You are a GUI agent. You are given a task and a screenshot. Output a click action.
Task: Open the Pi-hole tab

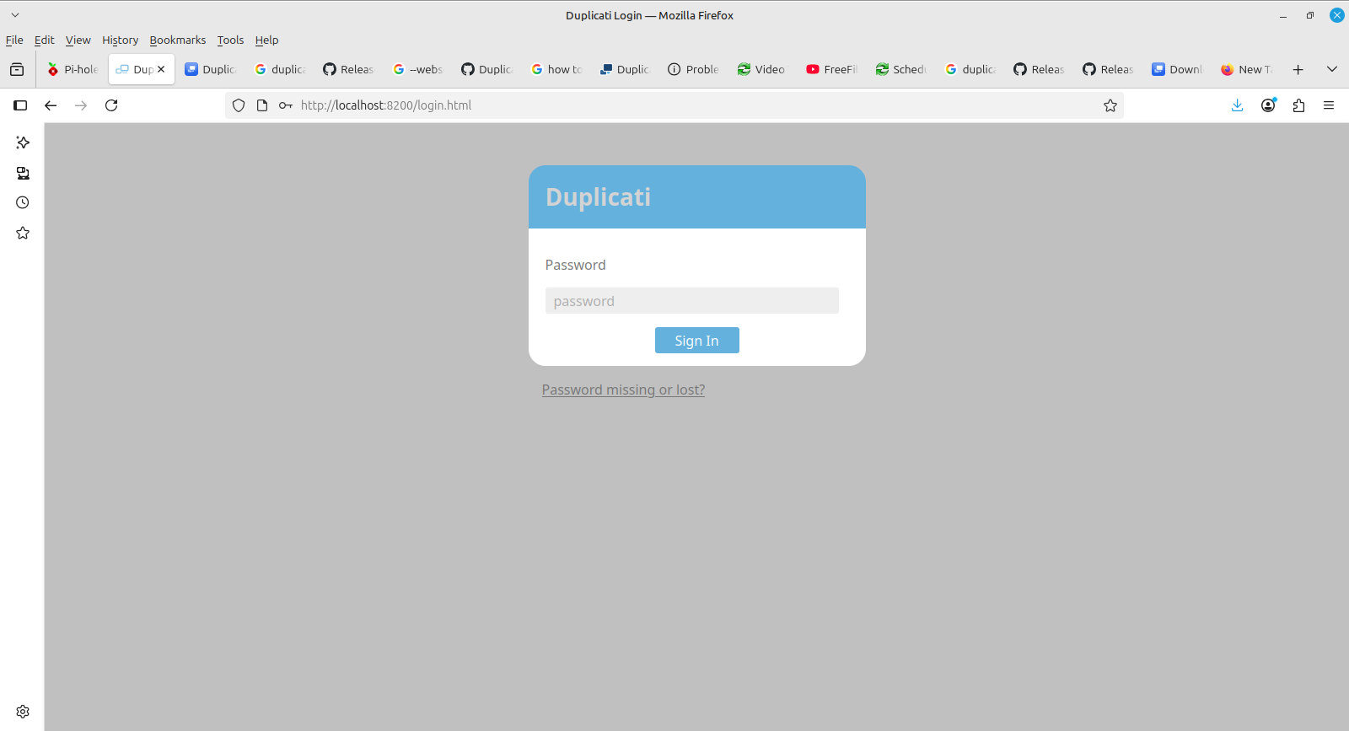tap(73, 69)
